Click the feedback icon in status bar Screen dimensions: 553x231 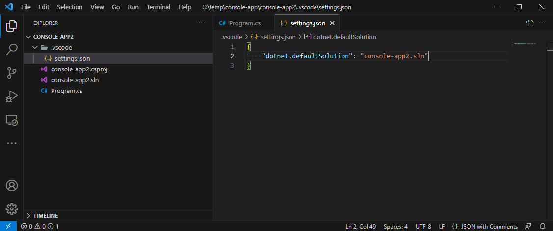tap(528, 227)
